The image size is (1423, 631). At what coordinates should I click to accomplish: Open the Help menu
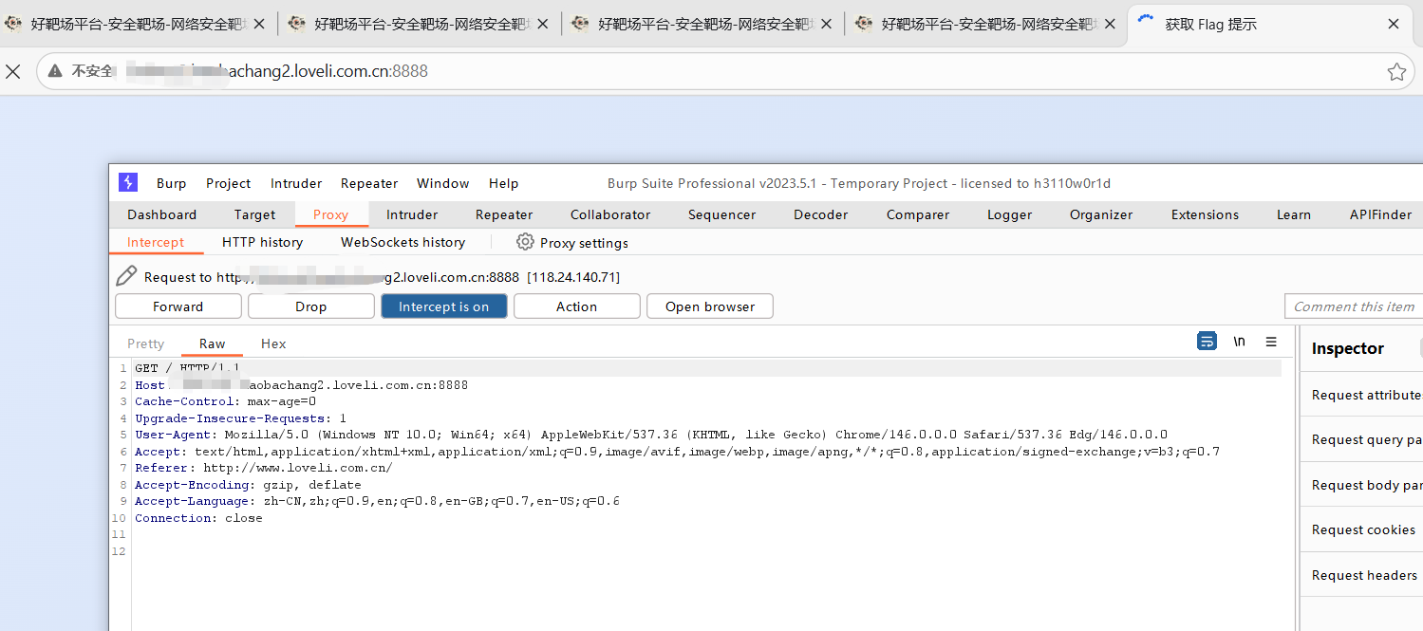(x=503, y=183)
